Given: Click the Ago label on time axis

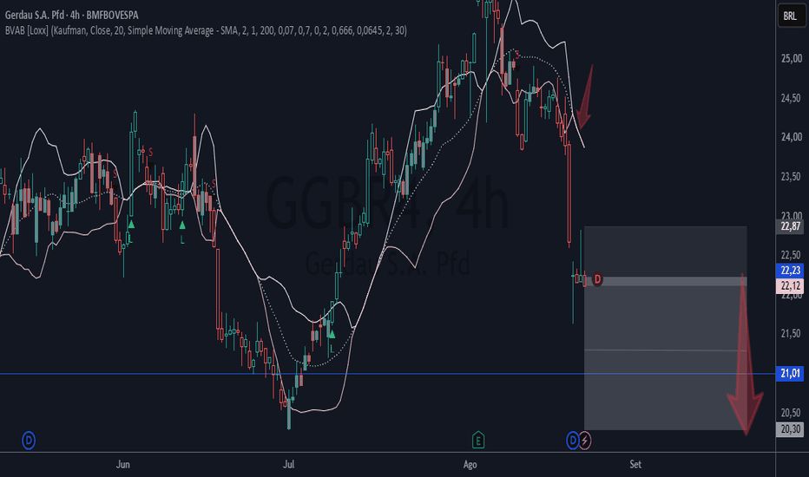Looking at the screenshot, I should (x=470, y=465).
